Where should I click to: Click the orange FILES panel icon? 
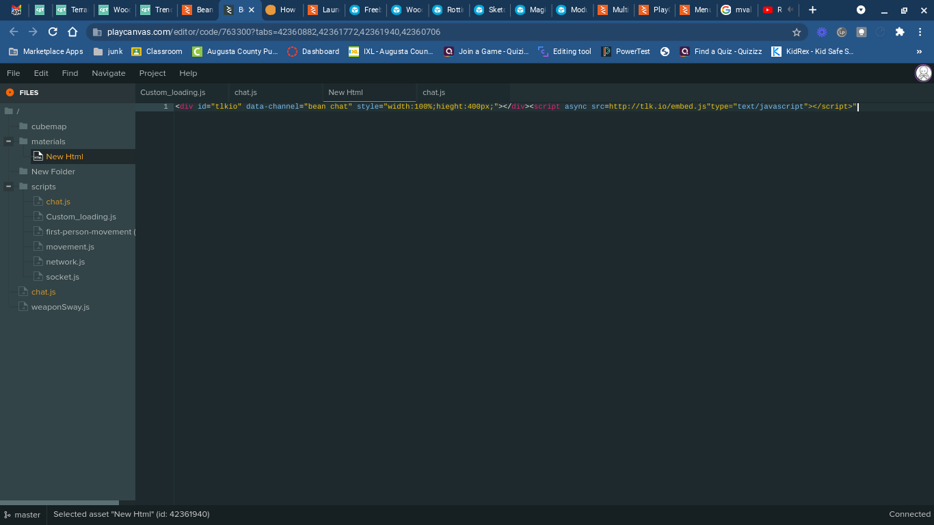(x=10, y=92)
